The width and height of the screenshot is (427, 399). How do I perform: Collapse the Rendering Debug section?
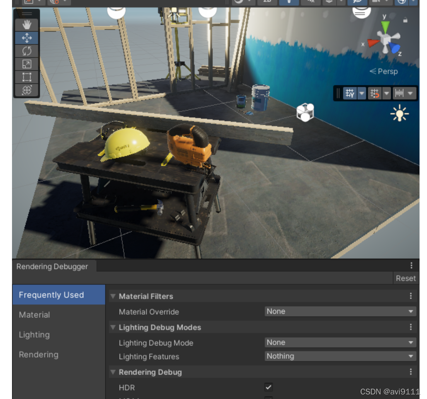point(113,372)
